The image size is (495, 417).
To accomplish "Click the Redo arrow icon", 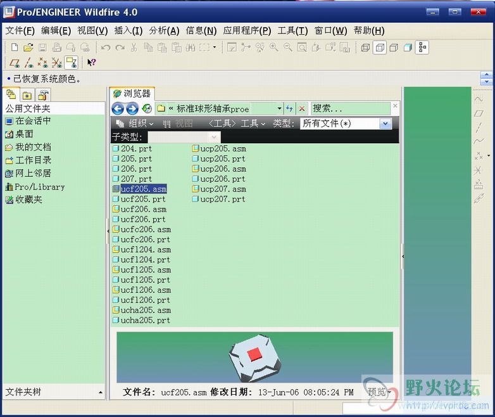I will click(120, 48).
